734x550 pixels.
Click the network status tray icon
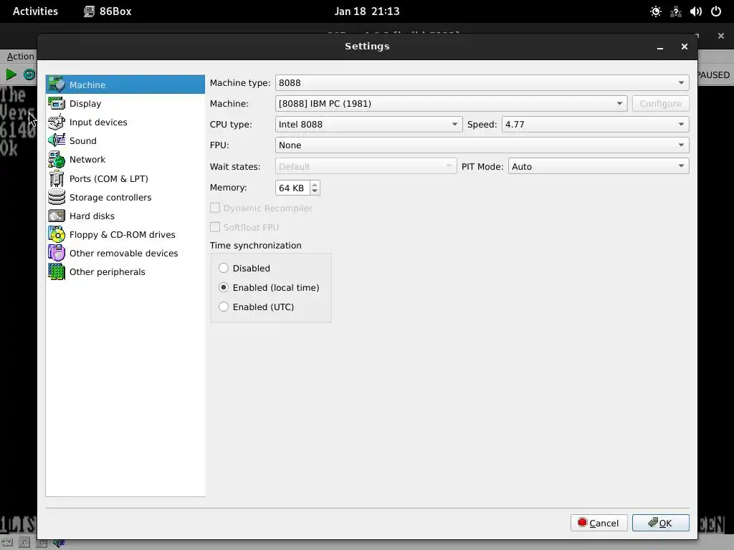point(676,11)
